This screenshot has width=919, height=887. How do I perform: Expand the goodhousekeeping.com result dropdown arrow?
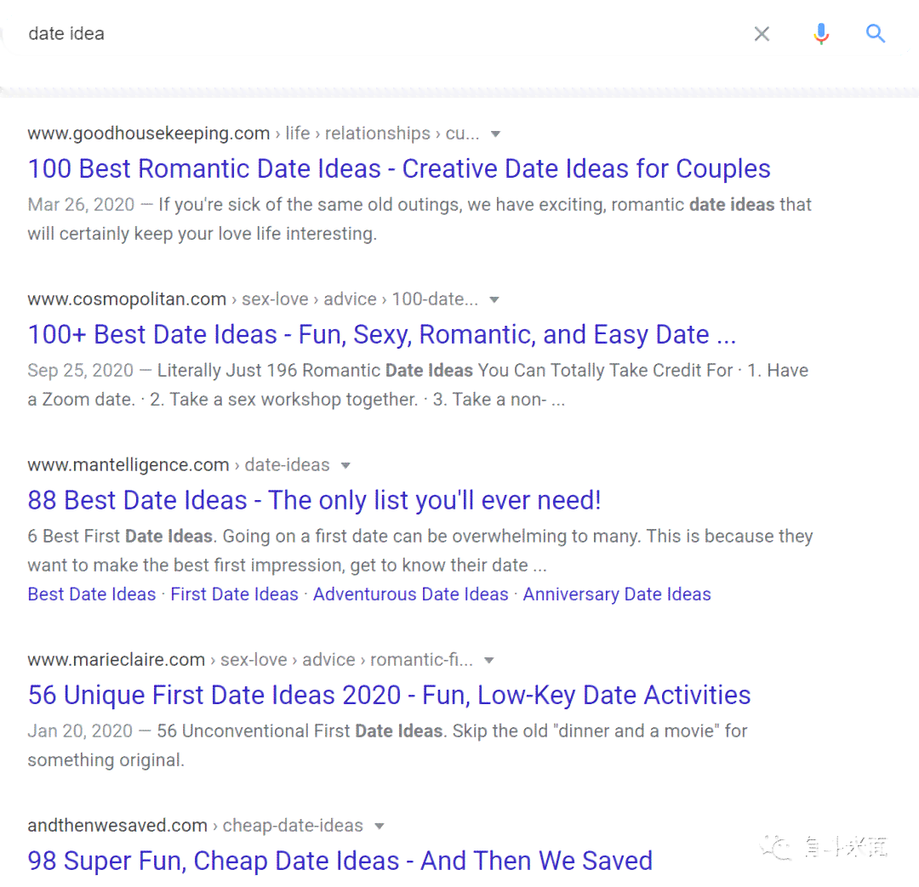495,134
